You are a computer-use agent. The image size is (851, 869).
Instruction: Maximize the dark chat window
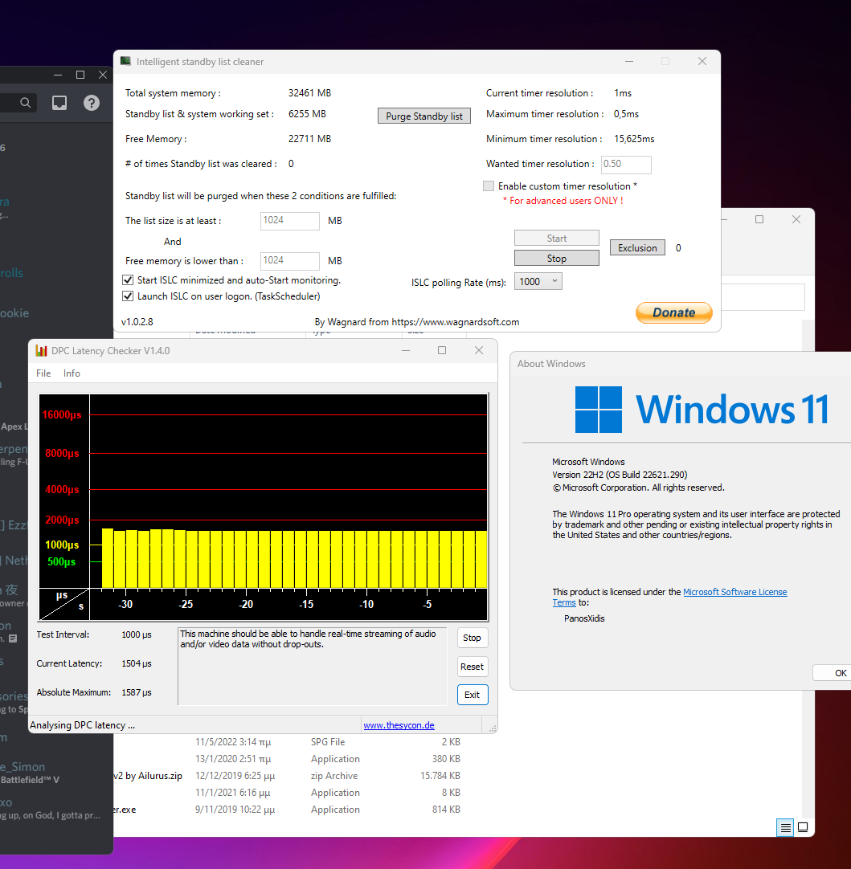[80, 75]
